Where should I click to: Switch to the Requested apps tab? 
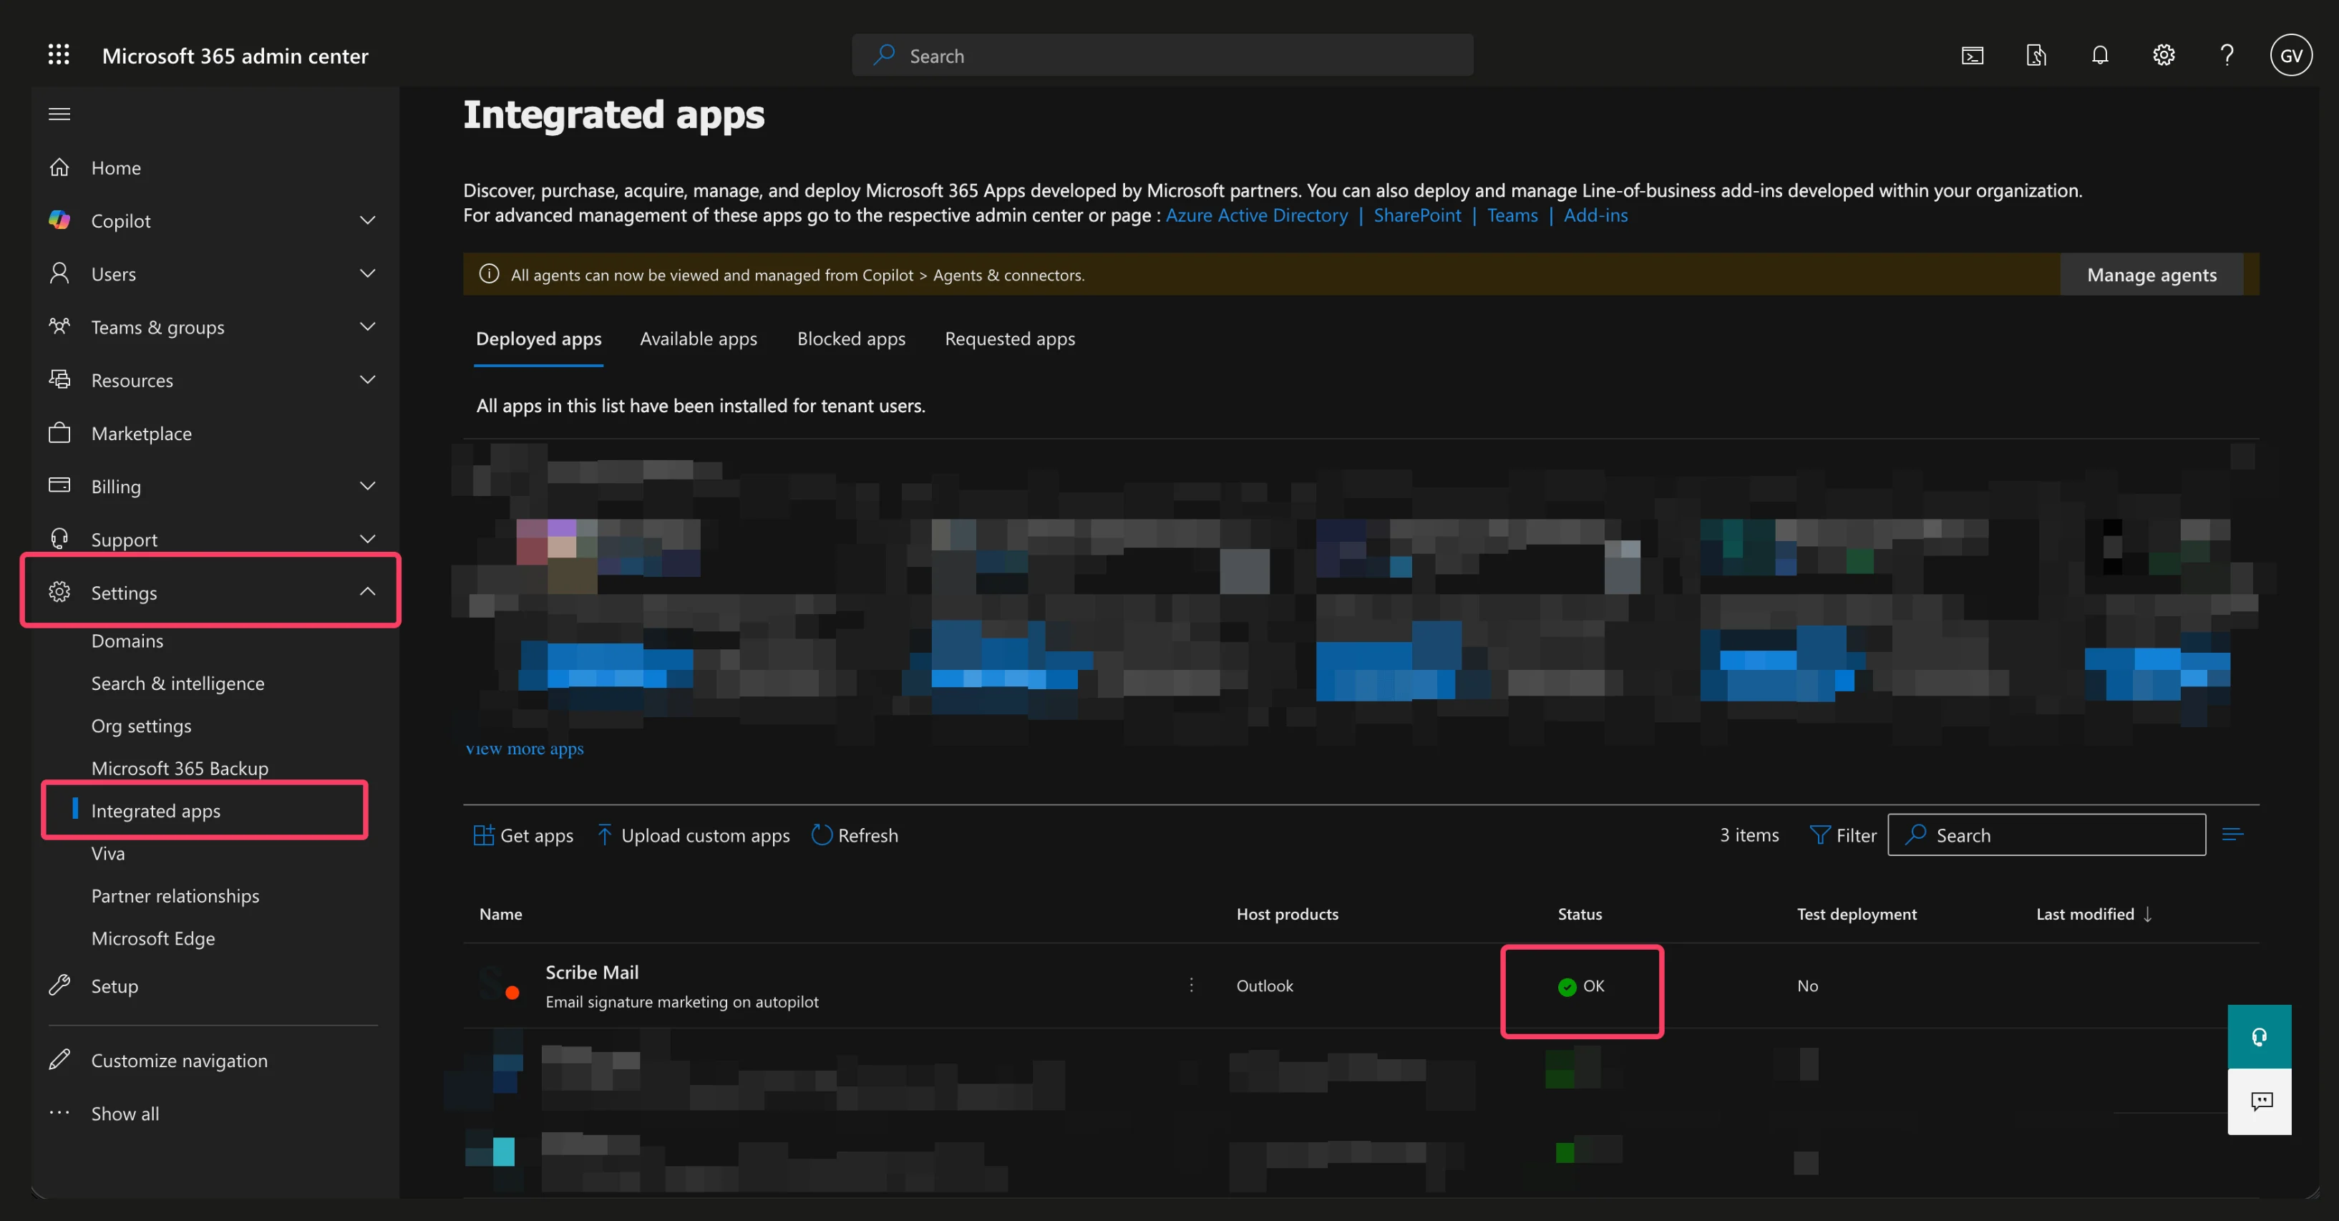[1010, 339]
